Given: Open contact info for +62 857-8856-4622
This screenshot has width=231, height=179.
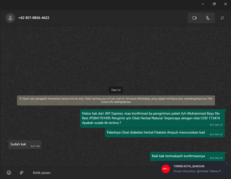Looking at the screenshot, I should click(34, 18).
